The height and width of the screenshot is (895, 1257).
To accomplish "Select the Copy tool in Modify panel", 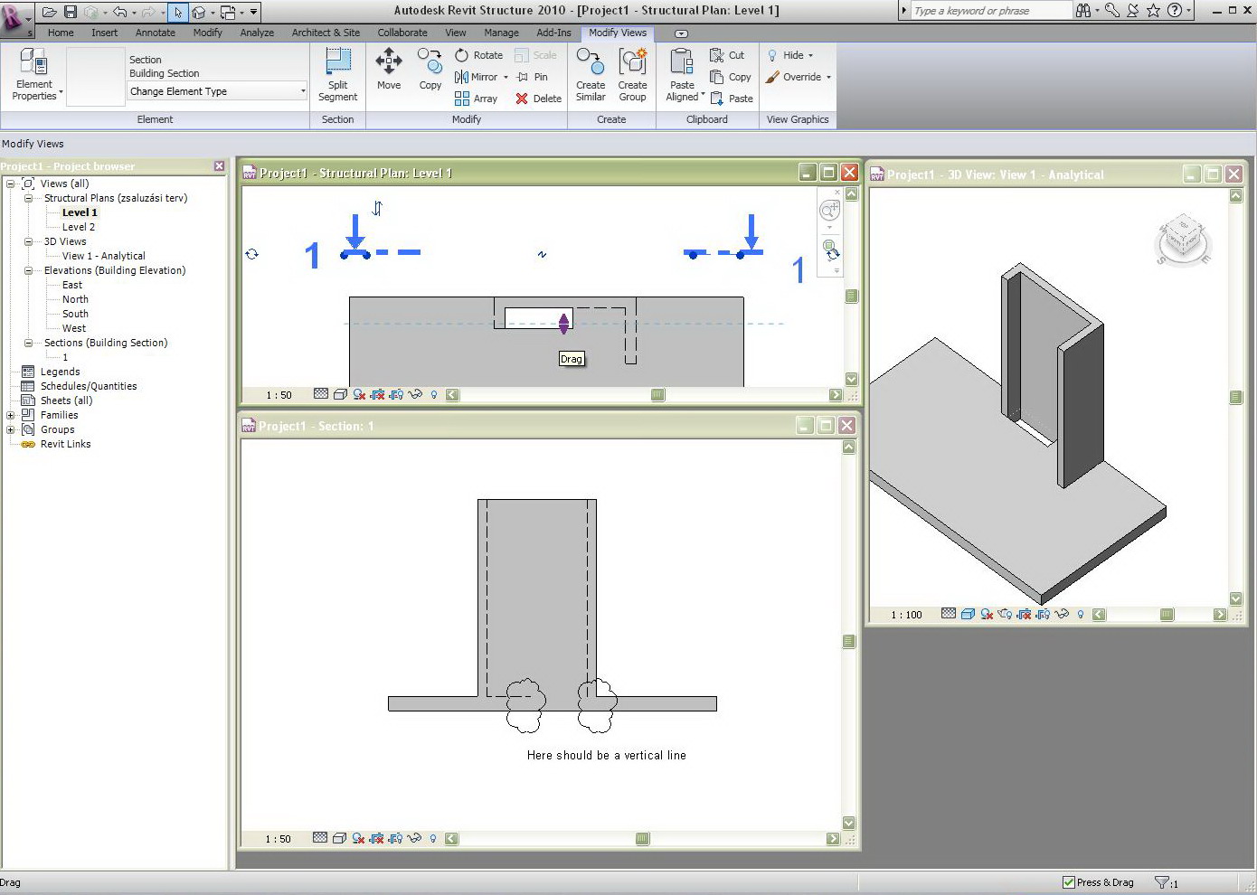I will coord(430,70).
